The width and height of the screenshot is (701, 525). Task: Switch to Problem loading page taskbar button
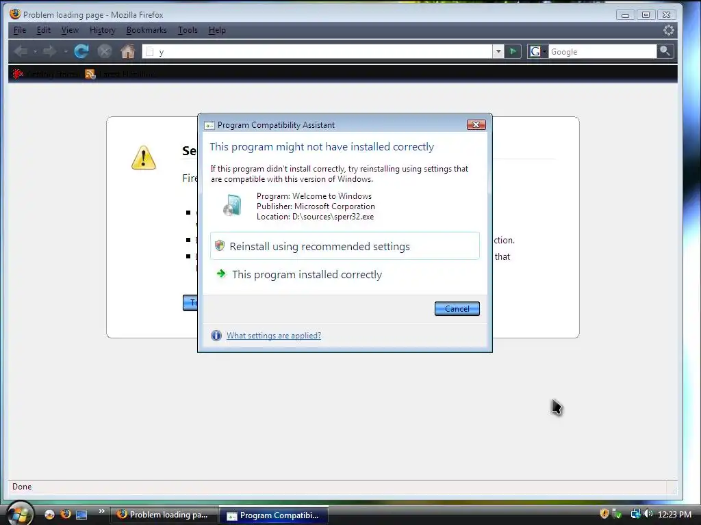(164, 515)
